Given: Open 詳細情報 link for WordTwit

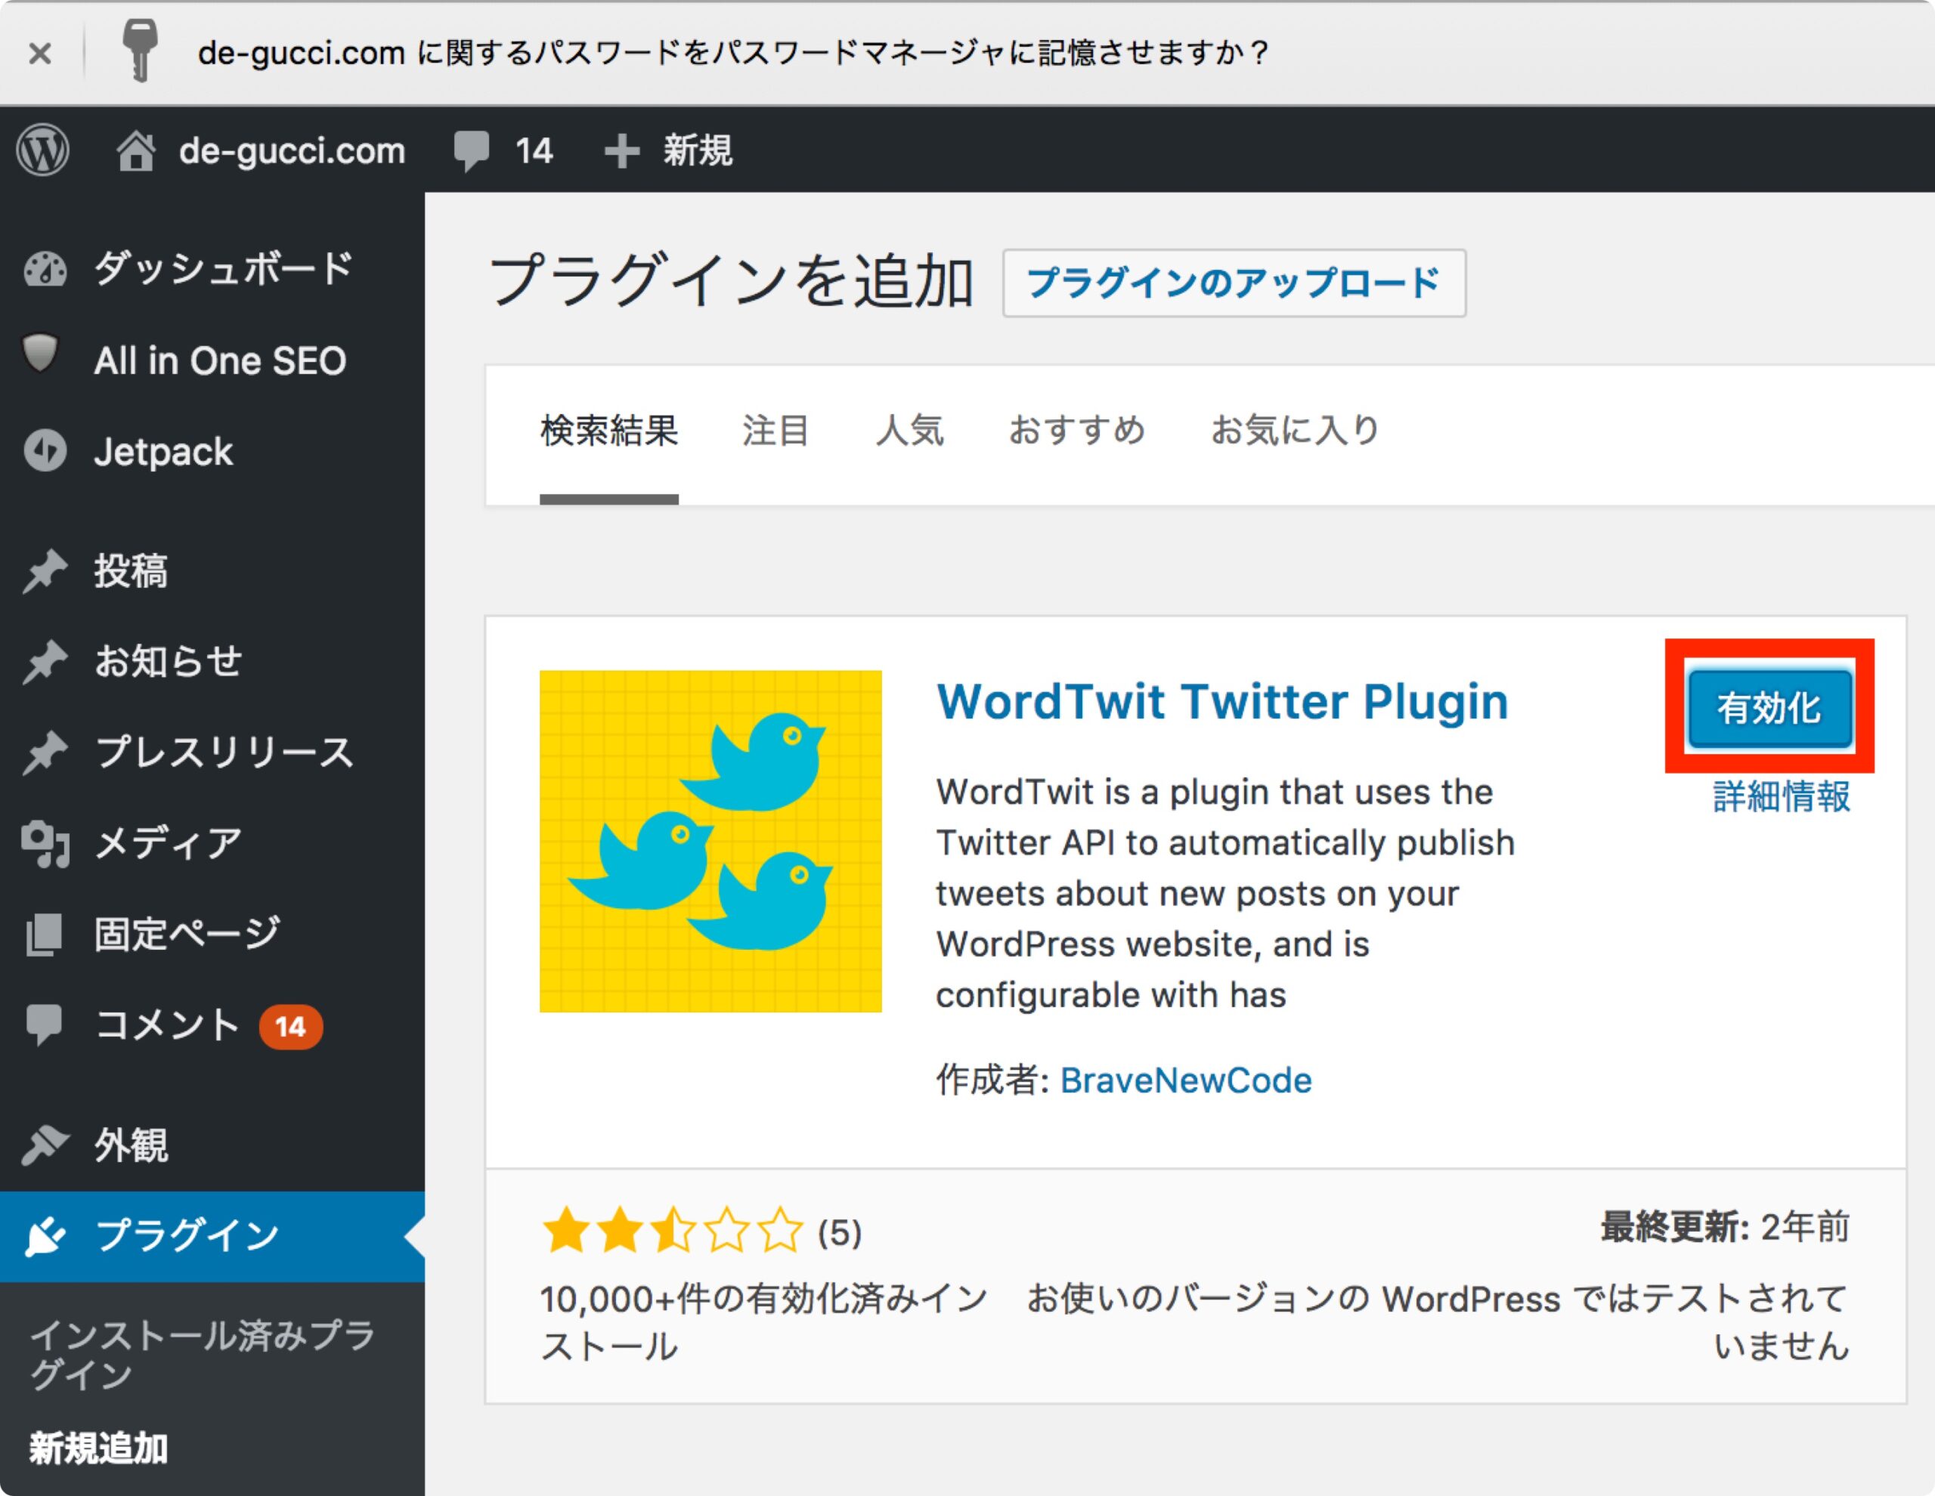Looking at the screenshot, I should click(1782, 797).
